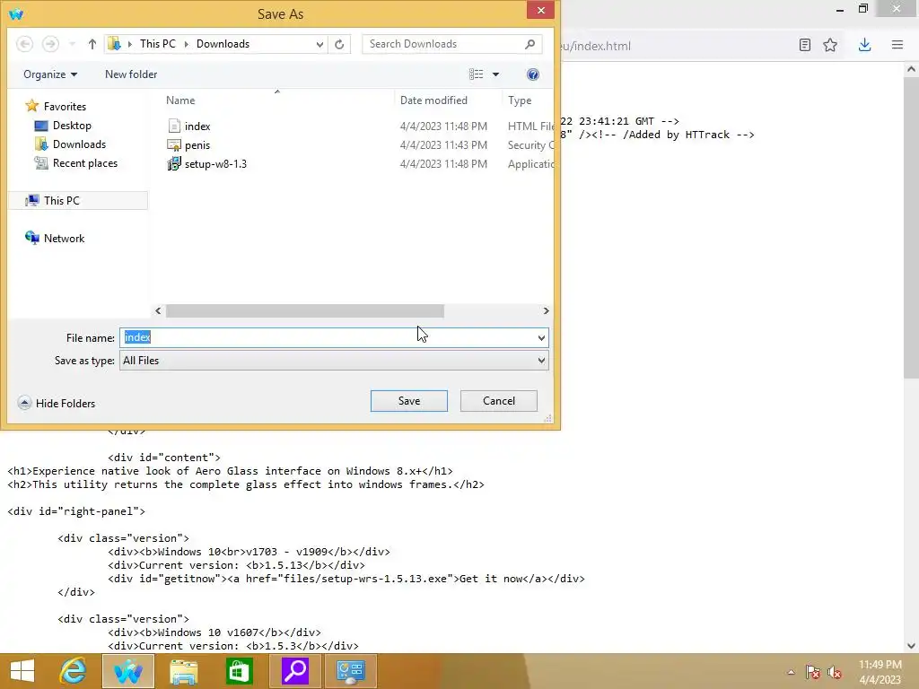Click the Waterfox icon in dialog title bar

pos(16,13)
